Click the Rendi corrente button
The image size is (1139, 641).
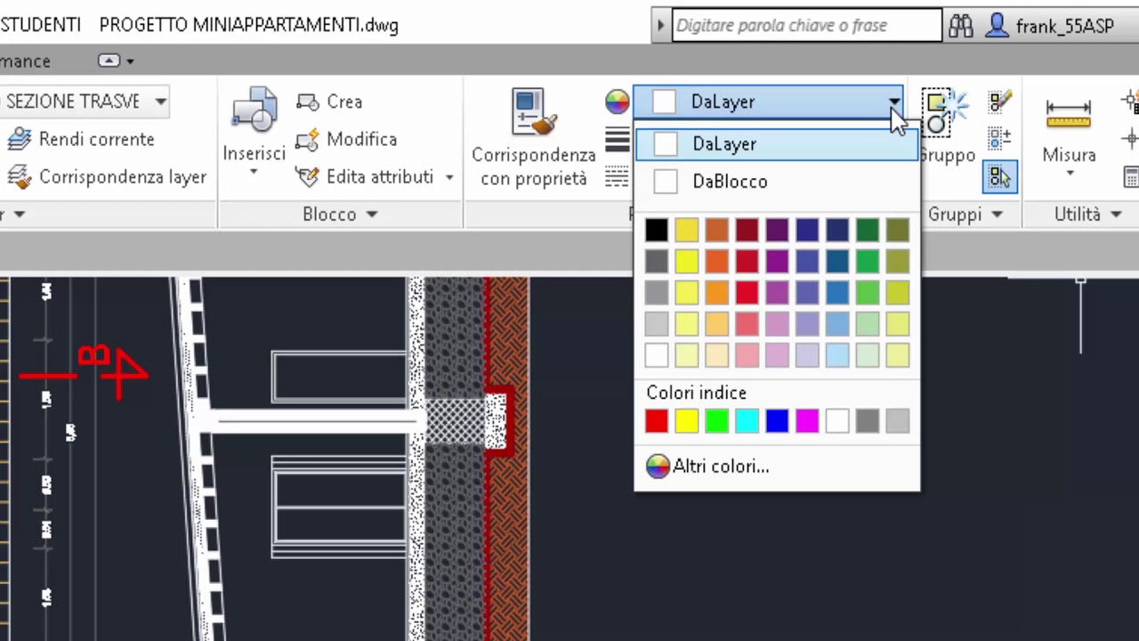82,140
